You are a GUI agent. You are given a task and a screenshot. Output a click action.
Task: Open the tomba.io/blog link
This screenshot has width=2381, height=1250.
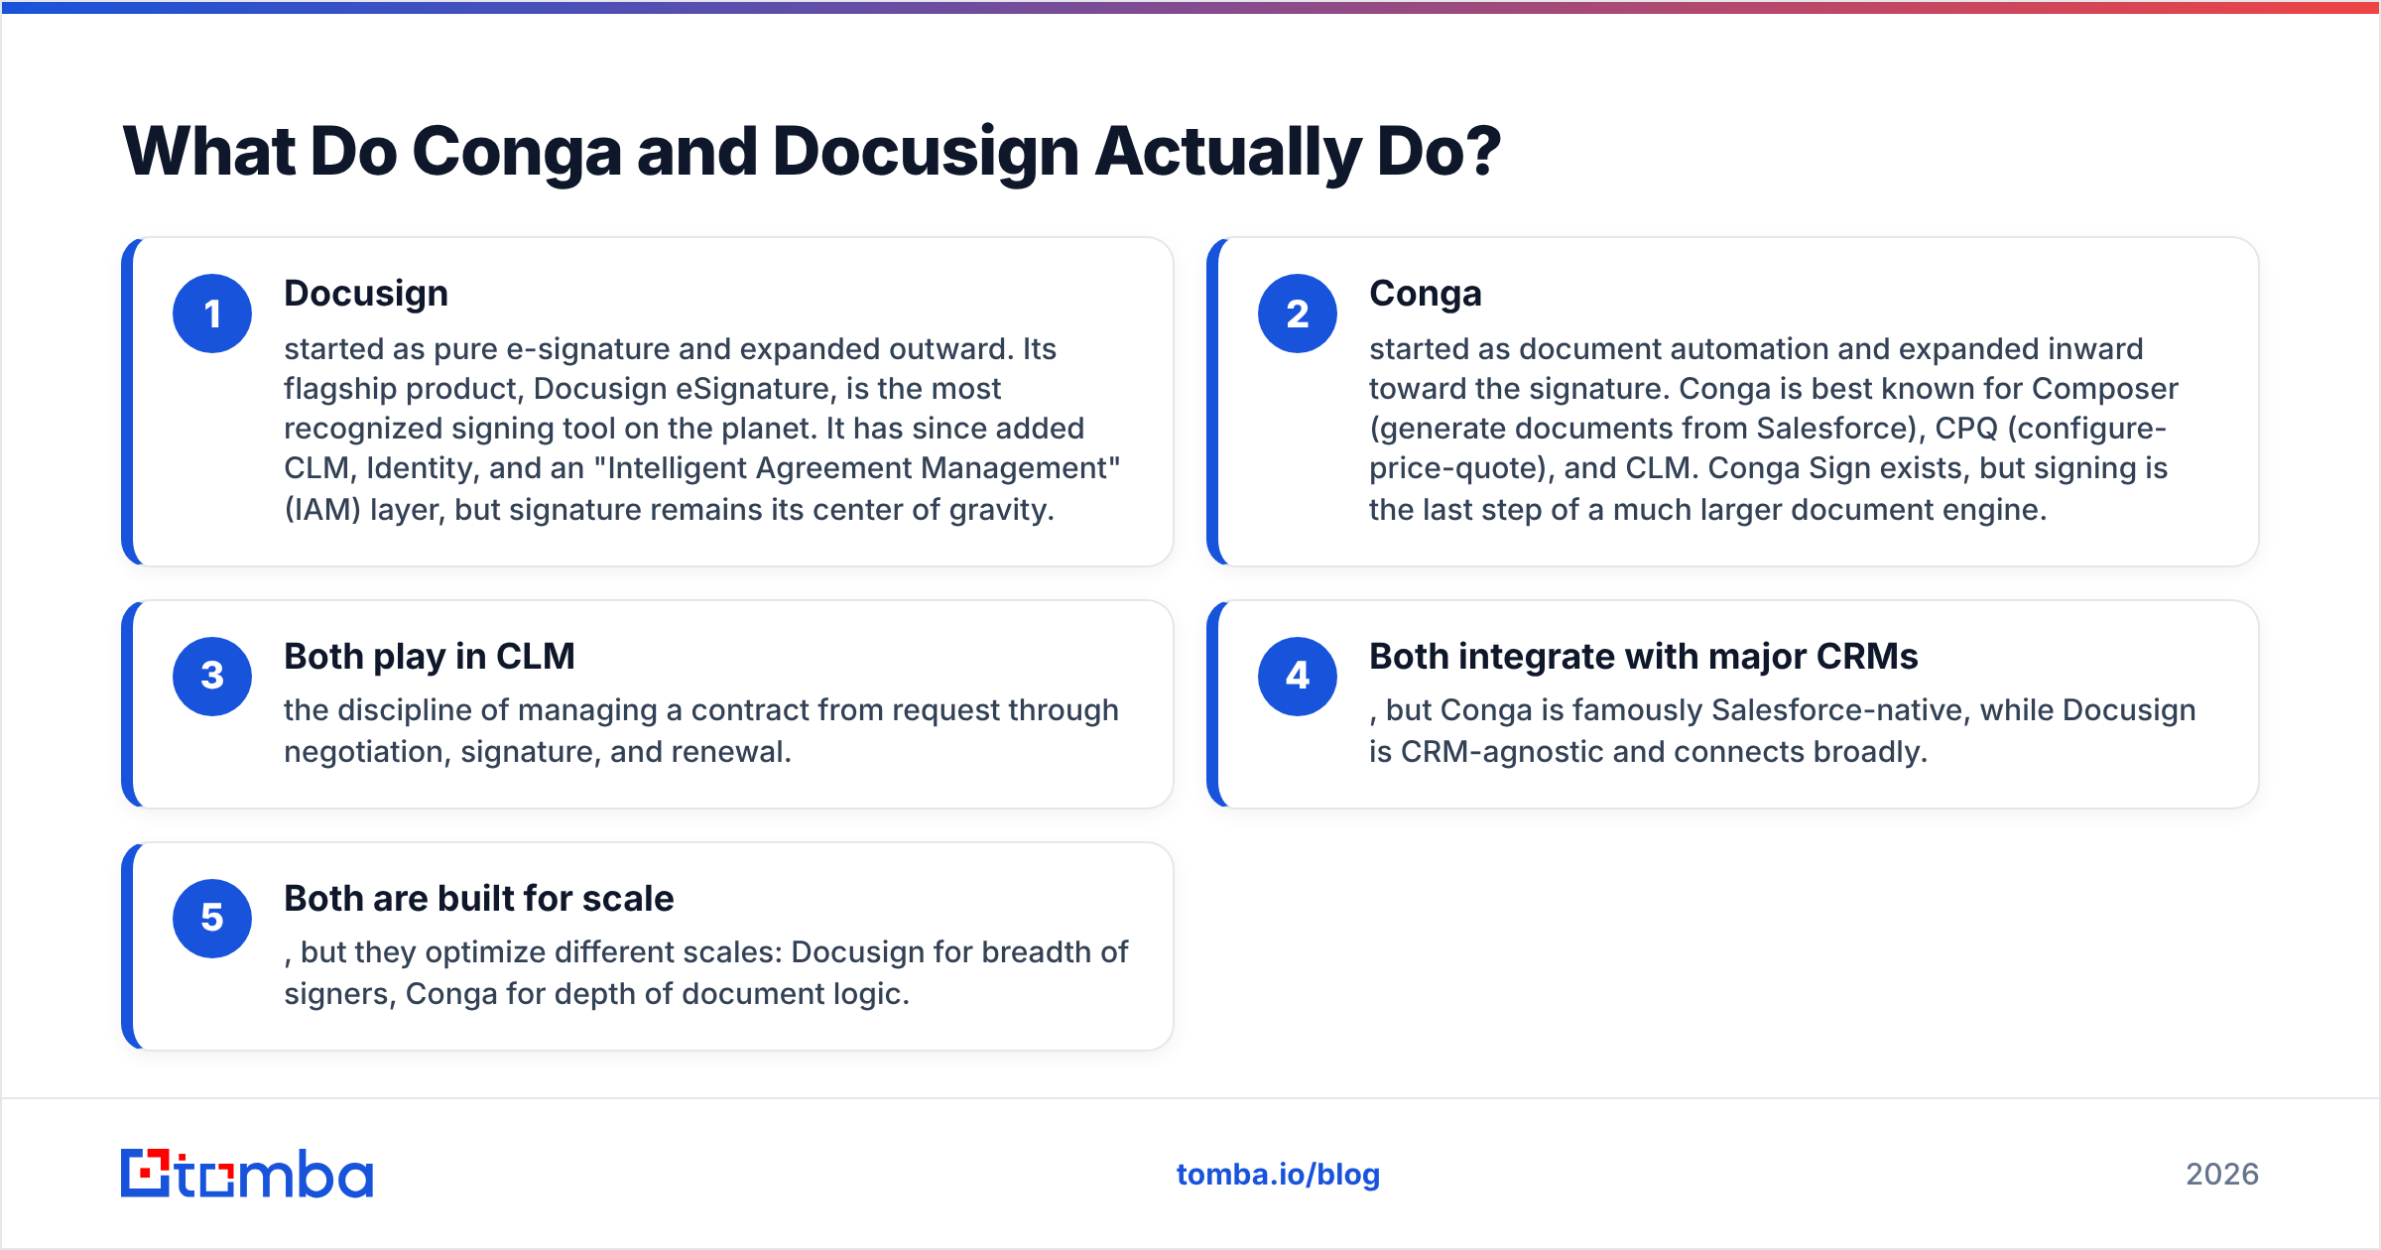coord(1278,1175)
